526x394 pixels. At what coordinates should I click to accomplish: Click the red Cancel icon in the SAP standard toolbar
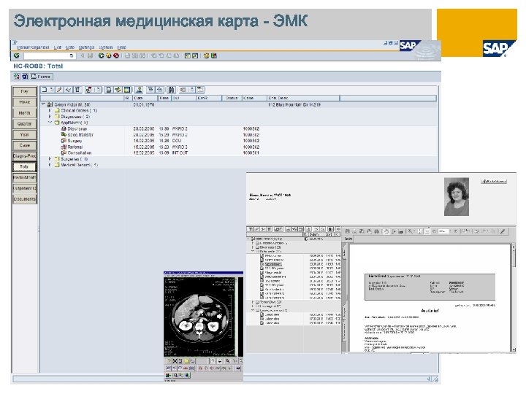pyautogui.click(x=116, y=55)
